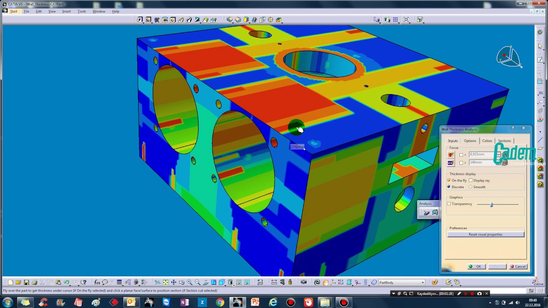Click the Fly mode icon
The image size is (548, 308).
158,282
